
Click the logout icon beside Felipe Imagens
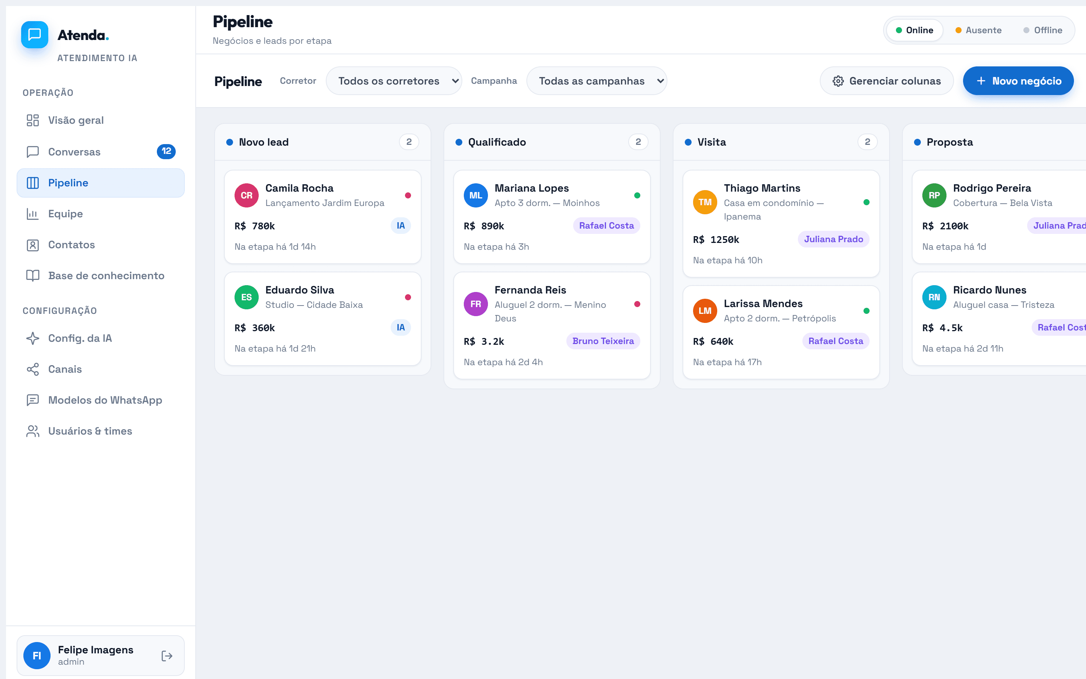coord(167,656)
